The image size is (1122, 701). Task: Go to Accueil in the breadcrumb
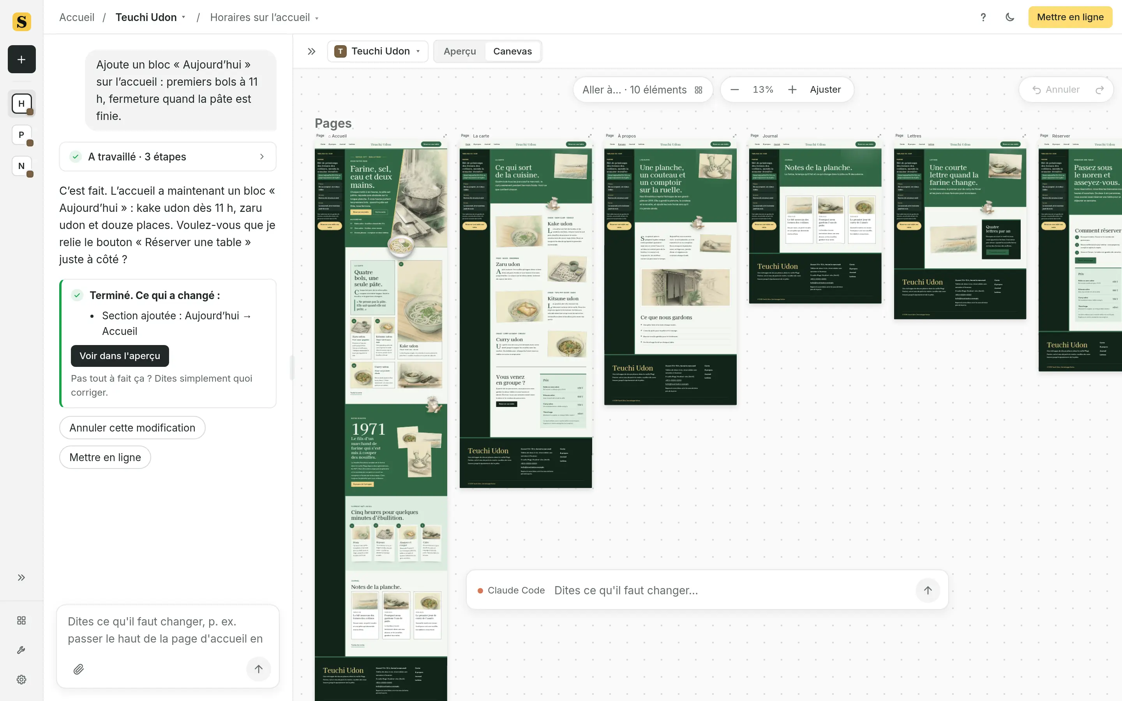click(x=77, y=17)
